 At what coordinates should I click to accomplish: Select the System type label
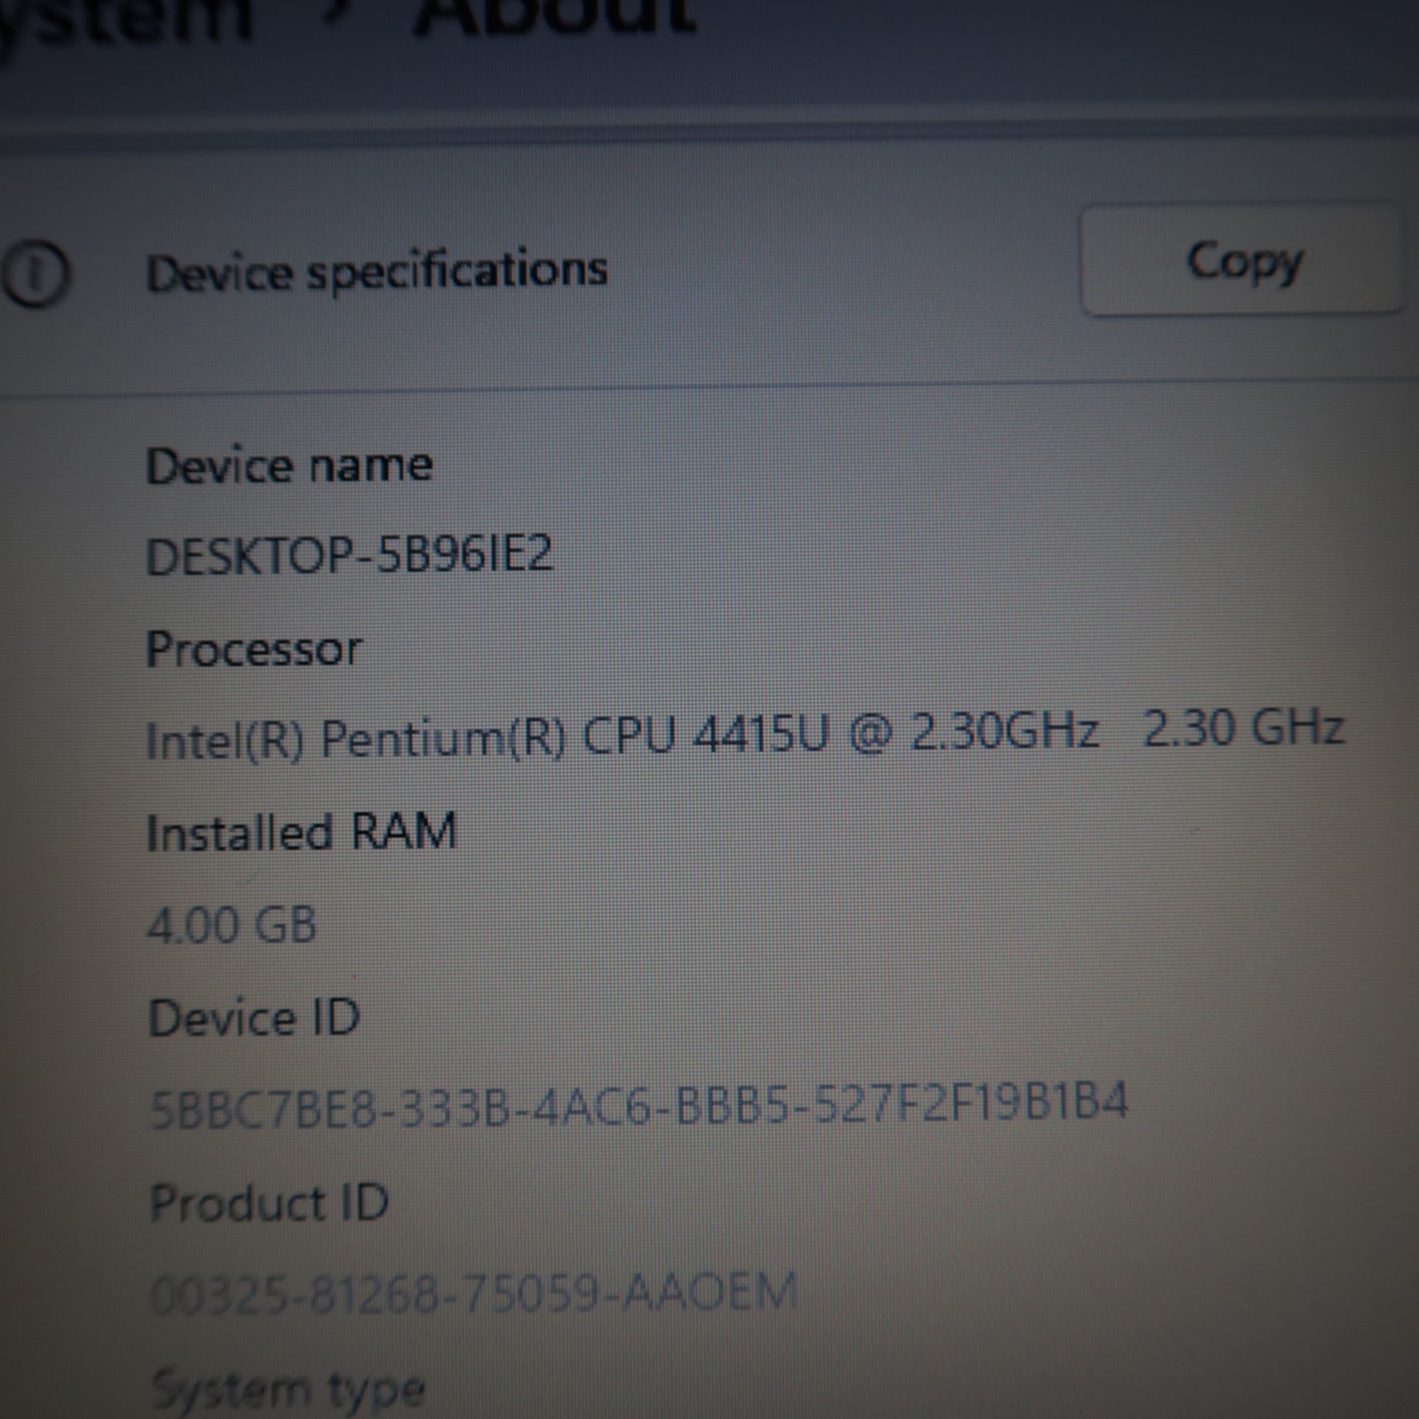(x=287, y=1390)
